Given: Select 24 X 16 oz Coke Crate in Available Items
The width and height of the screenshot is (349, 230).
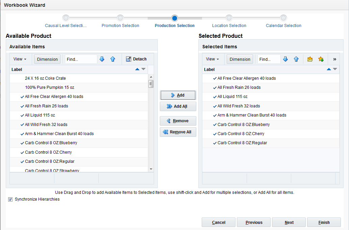Looking at the screenshot, I should pyautogui.click(x=79, y=78).
